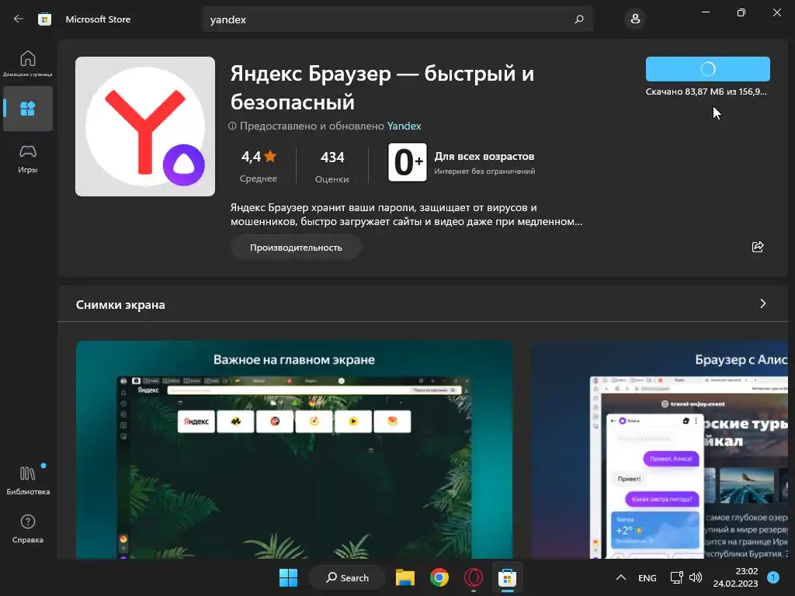Share the Yandex Browser app page
Screen dimensions: 795x596
(758, 247)
